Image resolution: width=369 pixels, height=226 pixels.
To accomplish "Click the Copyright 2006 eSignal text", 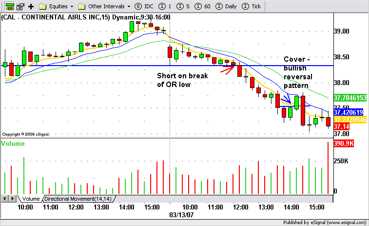I will [x=26, y=134].
